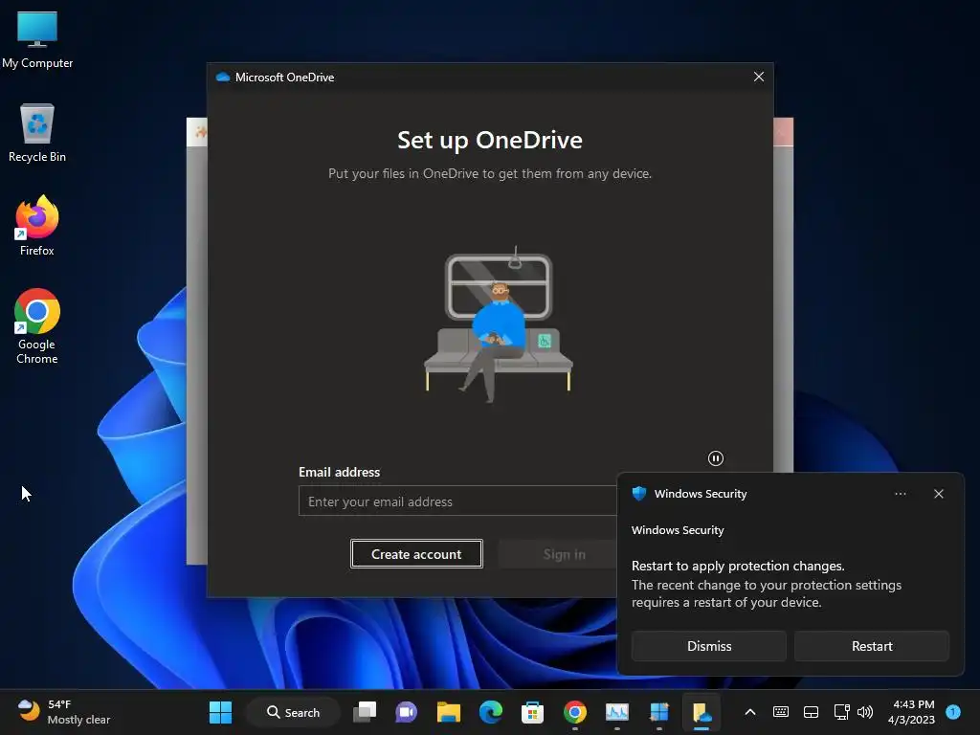Screen dimensions: 980x735
Task: Launch Microsoft Edge from the taskbar
Action: [x=491, y=712]
